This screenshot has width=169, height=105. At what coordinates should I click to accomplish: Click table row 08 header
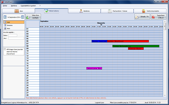coord(33,46)
